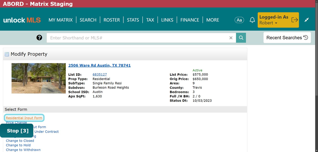This screenshot has height=152, width=318.
Task: Open the Residential Input Form link
Action: pyautogui.click(x=24, y=118)
